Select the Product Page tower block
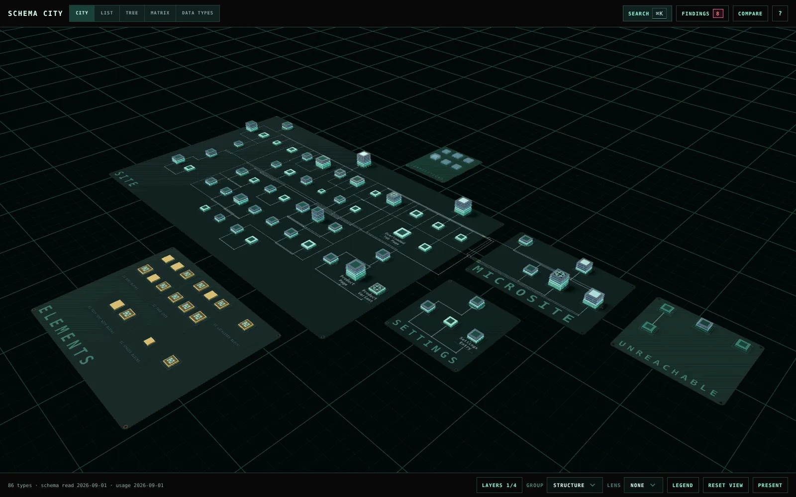796x497 pixels. pos(356,269)
